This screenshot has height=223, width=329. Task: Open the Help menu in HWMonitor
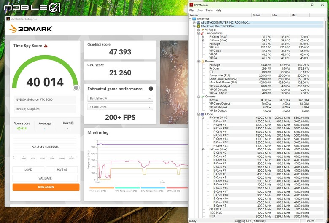218,11
